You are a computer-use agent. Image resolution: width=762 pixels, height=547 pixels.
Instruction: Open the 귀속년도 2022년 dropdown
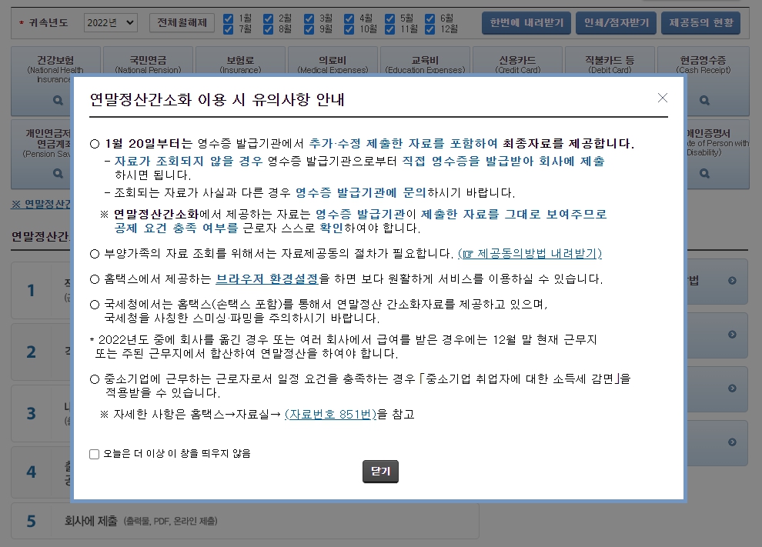[x=110, y=23]
